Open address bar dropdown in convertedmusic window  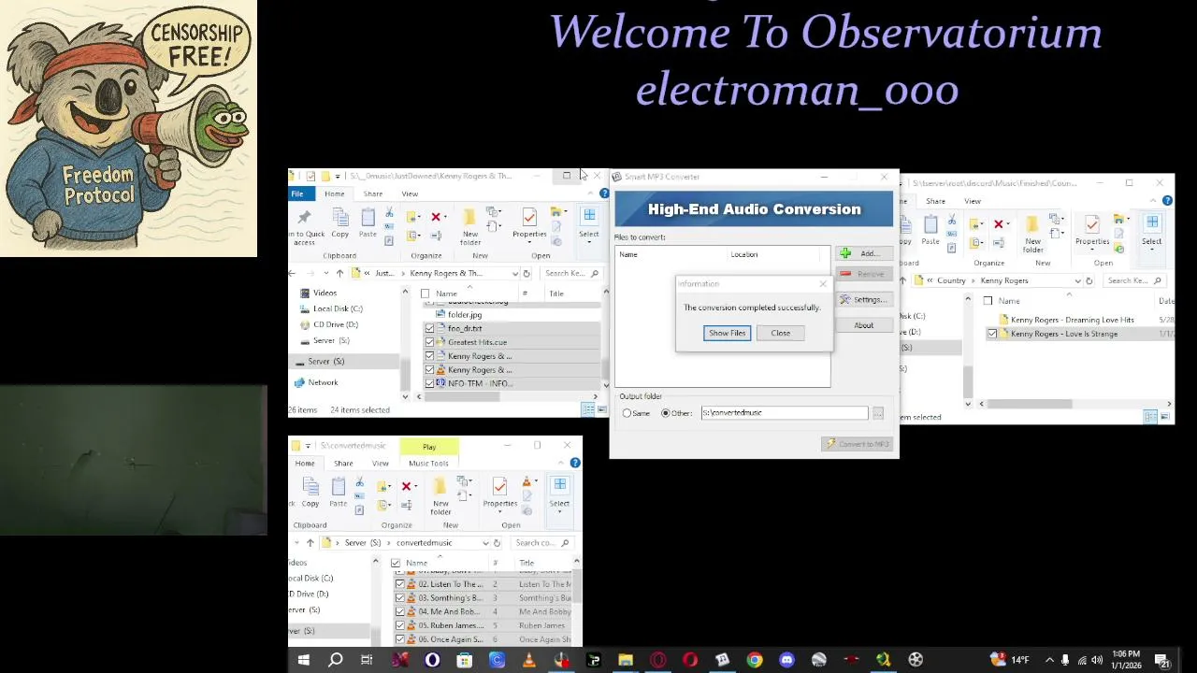485,543
